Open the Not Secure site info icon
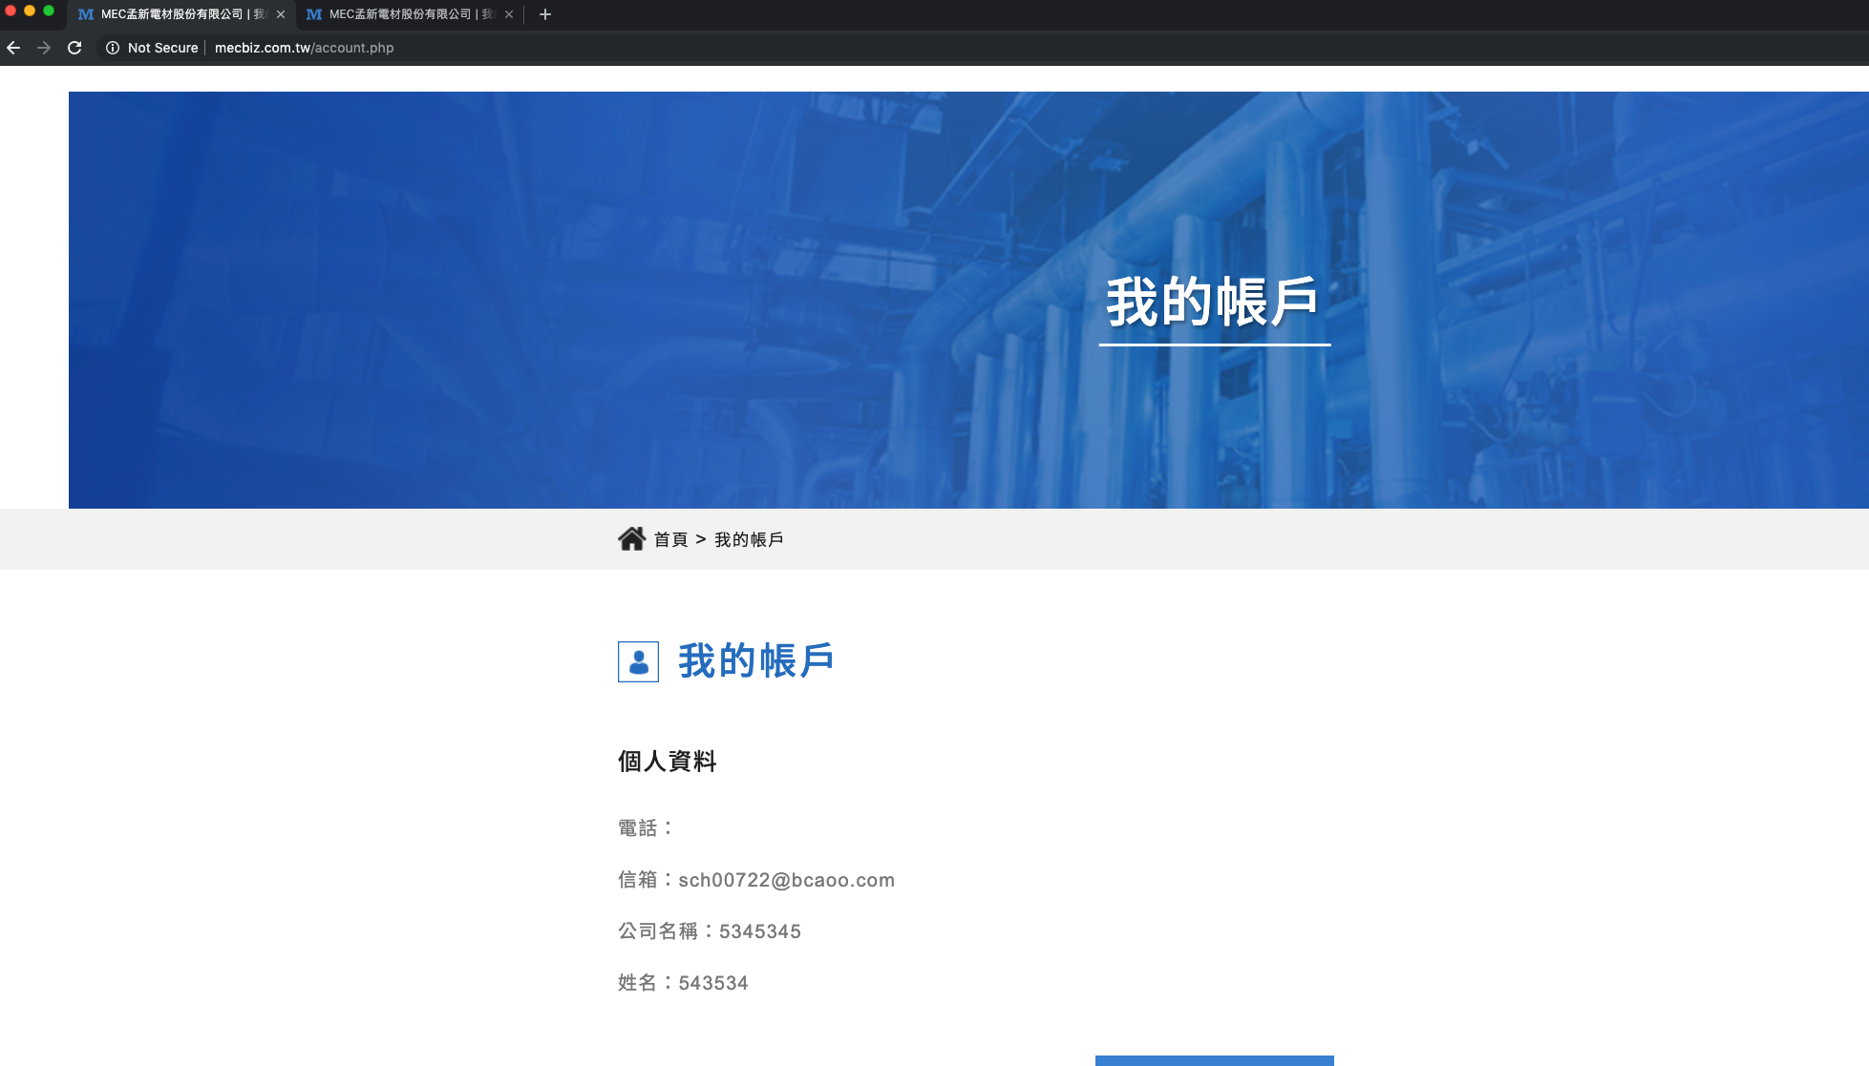Screen dimensions: 1869x1066 [113, 48]
